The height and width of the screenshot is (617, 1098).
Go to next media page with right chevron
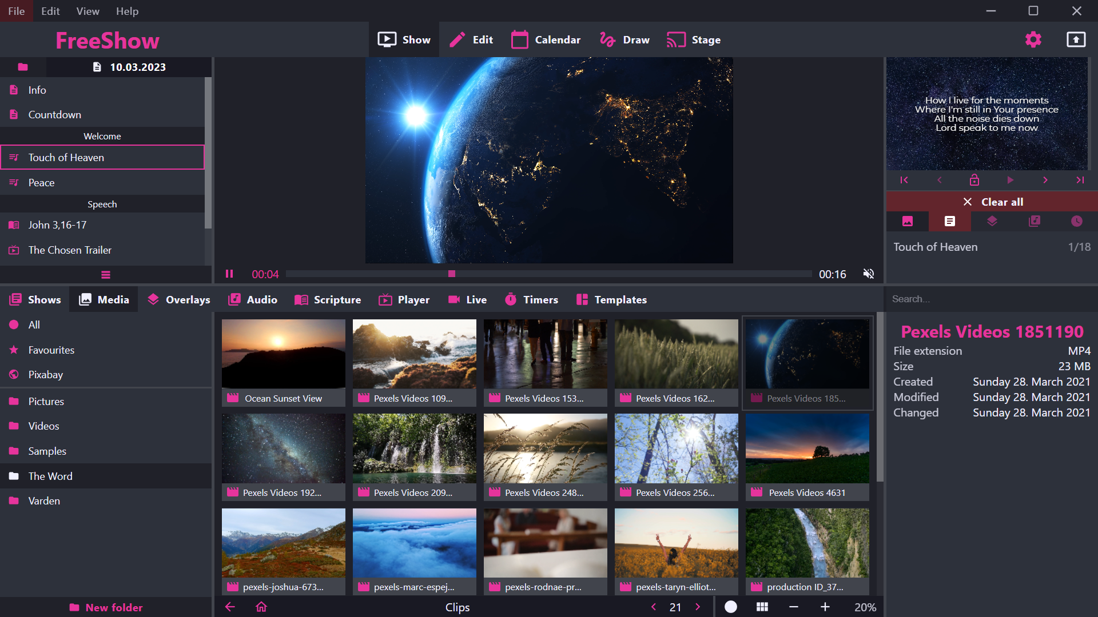point(698,607)
